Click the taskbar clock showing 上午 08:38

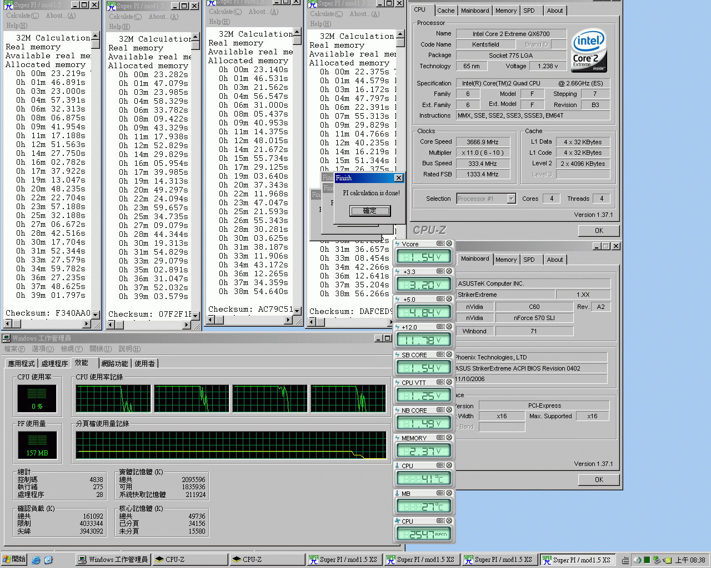(690, 560)
